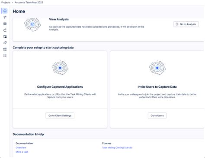Click the curved arrow sidebar icon
Screen dimensions: 205x158
point(5,30)
